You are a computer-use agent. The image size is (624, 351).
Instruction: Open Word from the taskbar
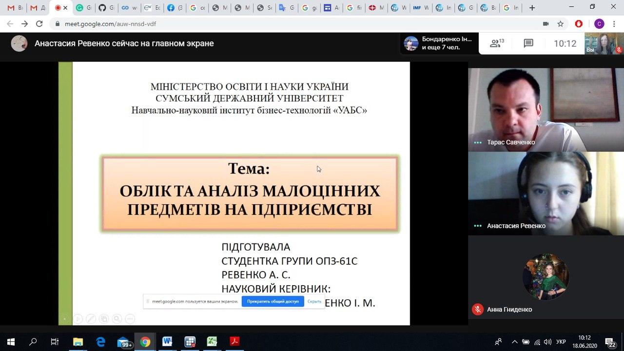tap(167, 342)
